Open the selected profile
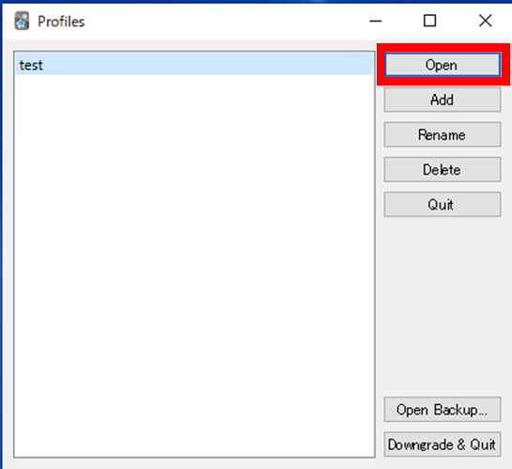This screenshot has width=512, height=469. point(442,65)
